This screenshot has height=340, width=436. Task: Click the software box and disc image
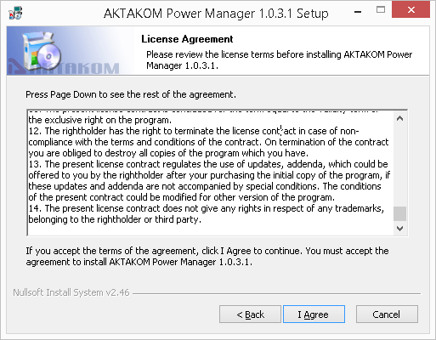point(42,50)
